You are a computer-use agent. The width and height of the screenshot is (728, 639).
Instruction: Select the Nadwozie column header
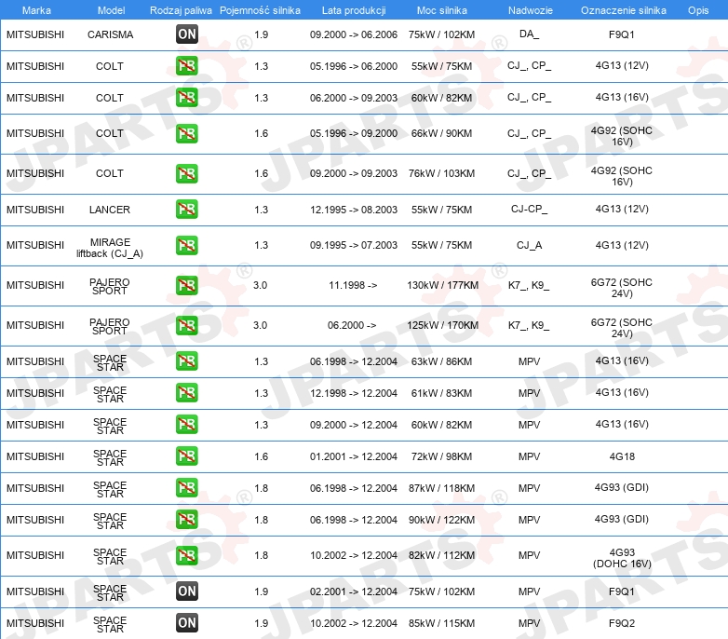[531, 10]
